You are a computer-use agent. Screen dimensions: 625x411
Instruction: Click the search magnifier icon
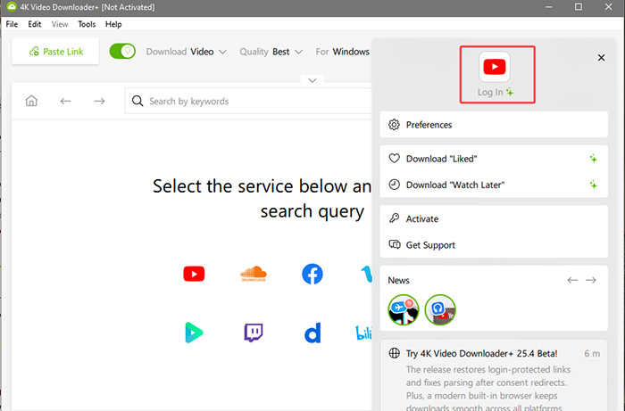point(137,101)
